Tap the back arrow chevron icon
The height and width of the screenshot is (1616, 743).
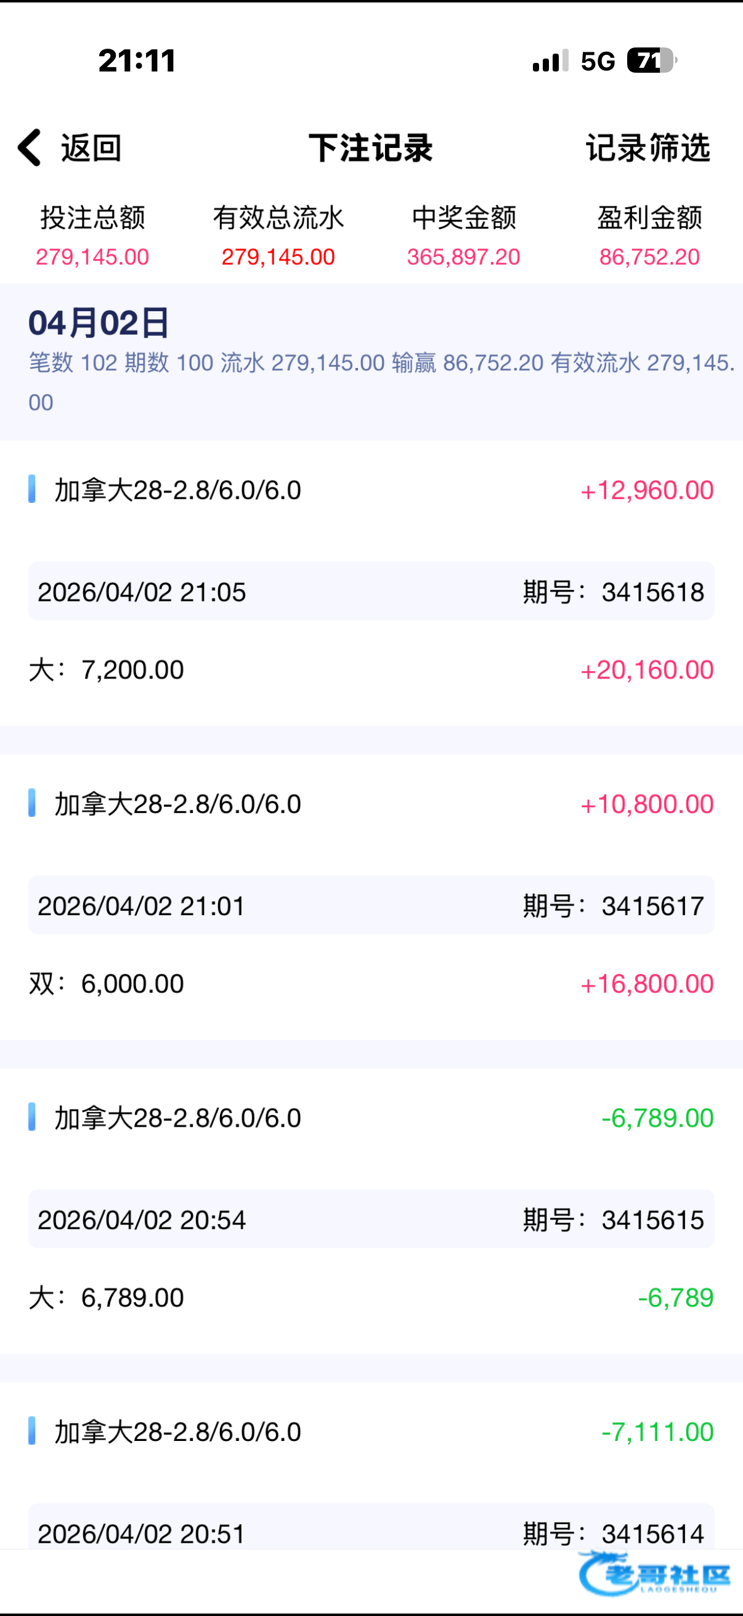(x=30, y=147)
